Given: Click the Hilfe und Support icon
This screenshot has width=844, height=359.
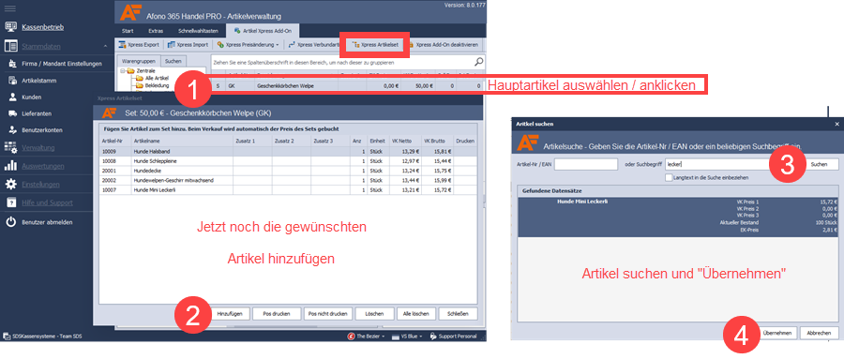Looking at the screenshot, I should point(10,202).
